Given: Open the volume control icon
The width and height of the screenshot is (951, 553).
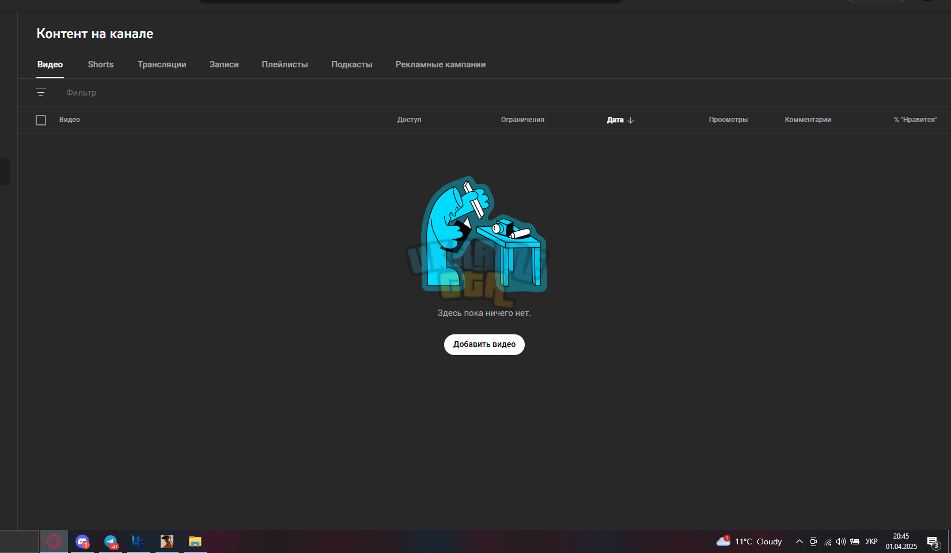Looking at the screenshot, I should (841, 541).
